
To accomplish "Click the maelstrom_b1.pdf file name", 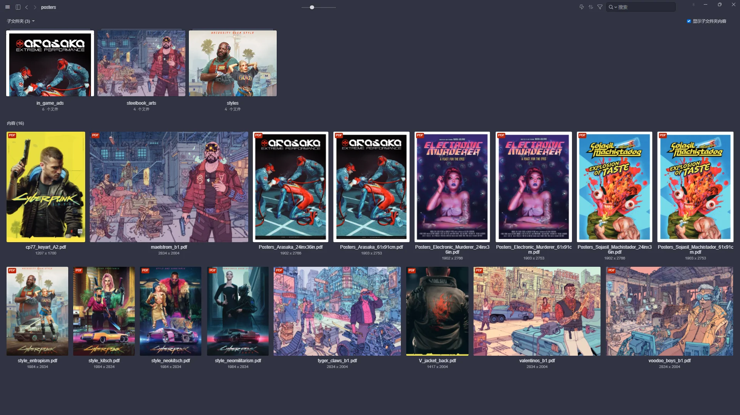I will (x=169, y=247).
